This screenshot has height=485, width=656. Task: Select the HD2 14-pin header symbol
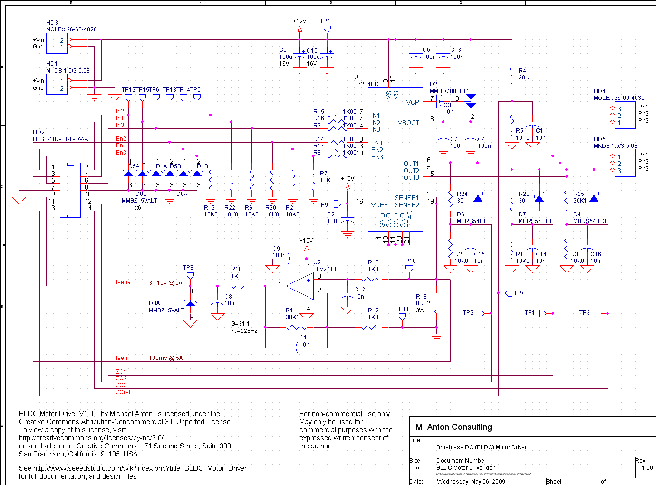[70, 190]
